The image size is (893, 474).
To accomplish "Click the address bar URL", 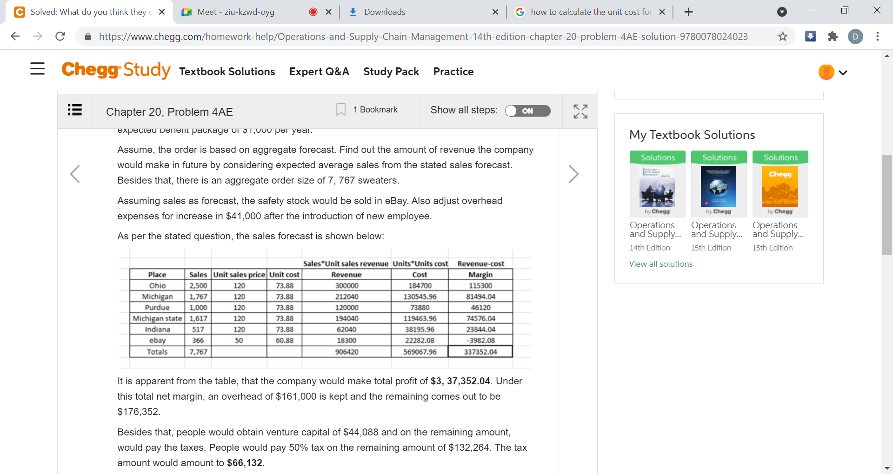I will 423,37.
